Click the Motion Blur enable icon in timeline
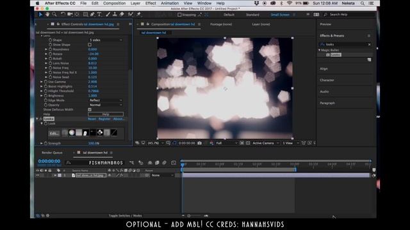 pos(164,163)
